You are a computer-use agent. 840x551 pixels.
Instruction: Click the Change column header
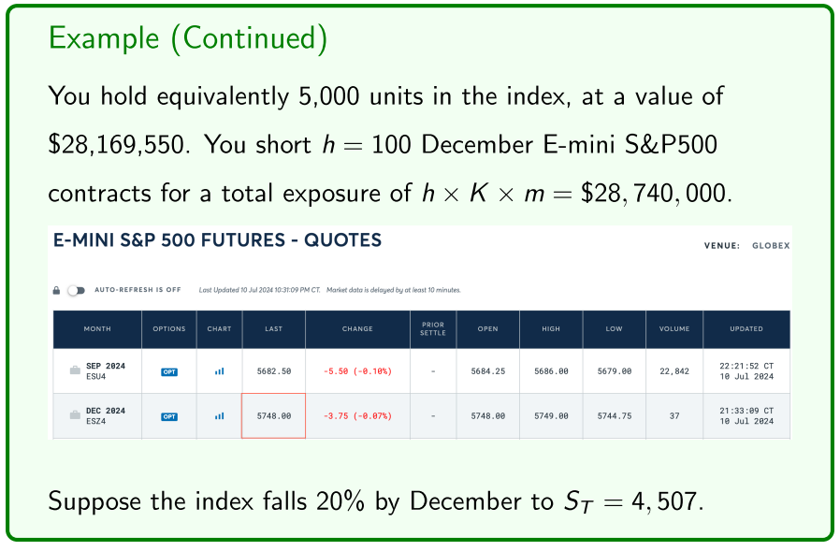click(x=357, y=329)
